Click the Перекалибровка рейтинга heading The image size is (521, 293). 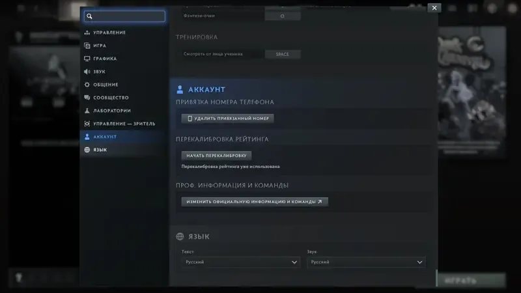(222, 139)
